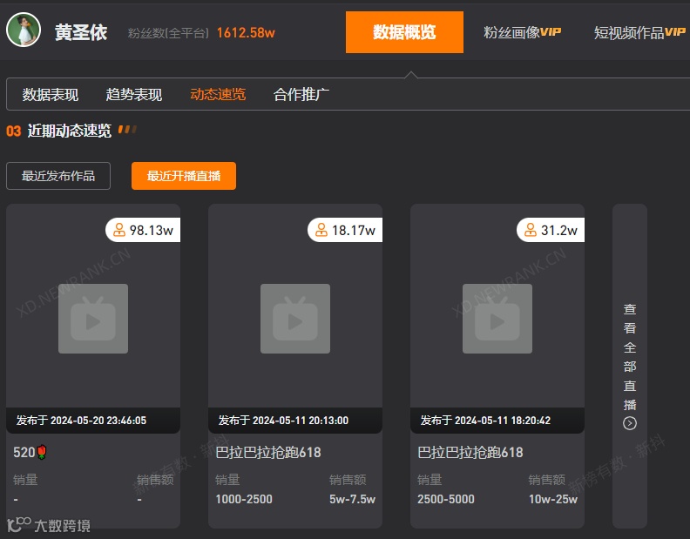This screenshot has width=690, height=539.
Task: Click viewer icon beside 18.17w
Action: click(321, 230)
